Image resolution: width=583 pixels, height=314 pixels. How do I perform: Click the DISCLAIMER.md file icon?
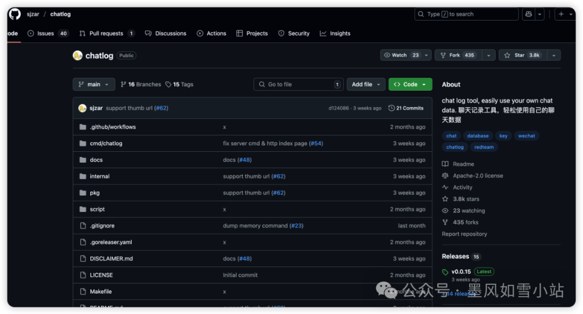(83, 258)
